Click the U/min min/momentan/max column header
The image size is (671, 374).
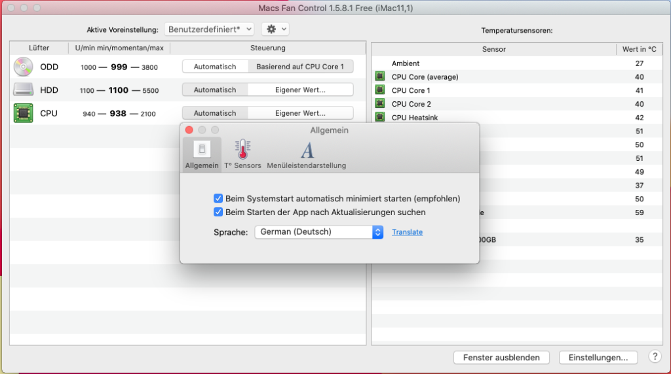(119, 48)
